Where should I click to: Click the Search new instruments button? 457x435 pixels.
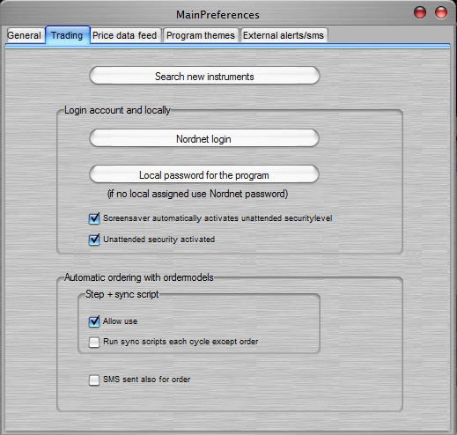(204, 76)
